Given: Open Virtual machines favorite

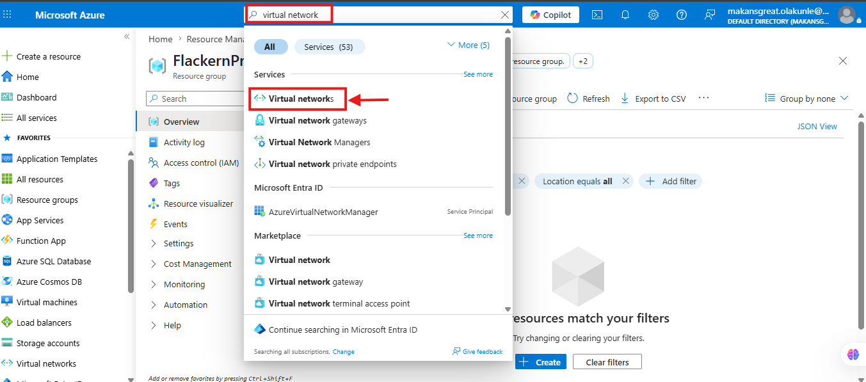Looking at the screenshot, I should point(40,302).
